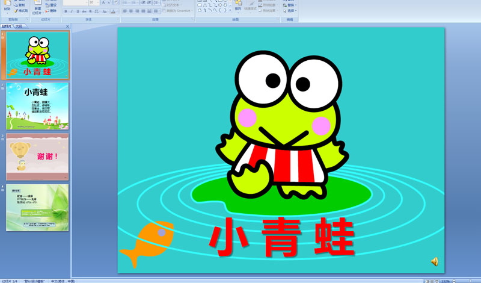Increase the list indent level
Viewport: 481px width, 283px height.
tap(149, 2)
